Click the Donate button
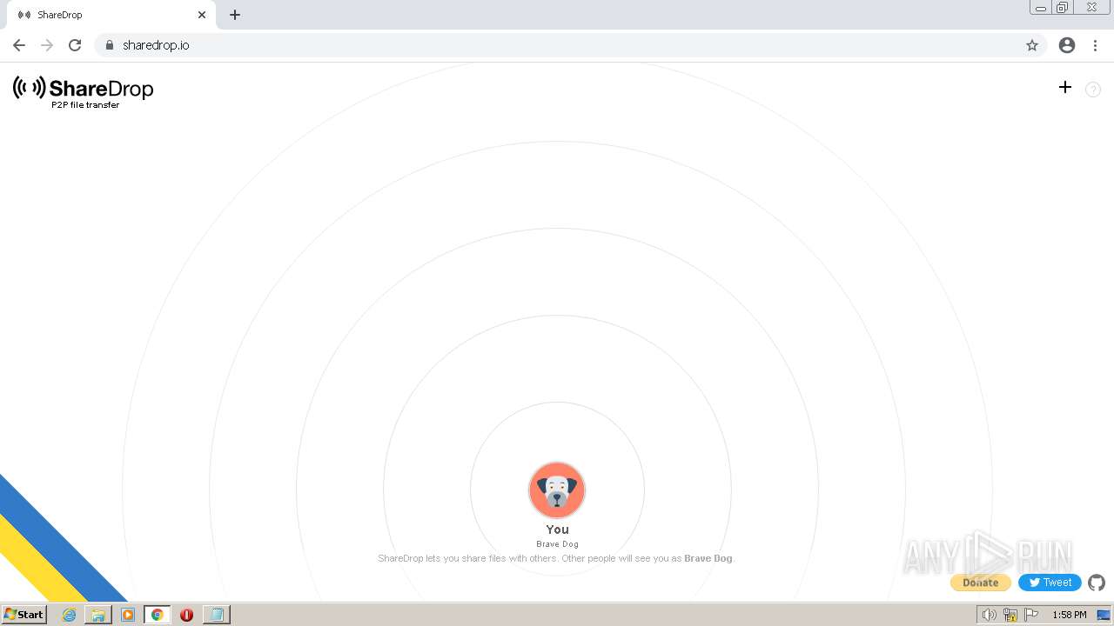 click(x=980, y=583)
